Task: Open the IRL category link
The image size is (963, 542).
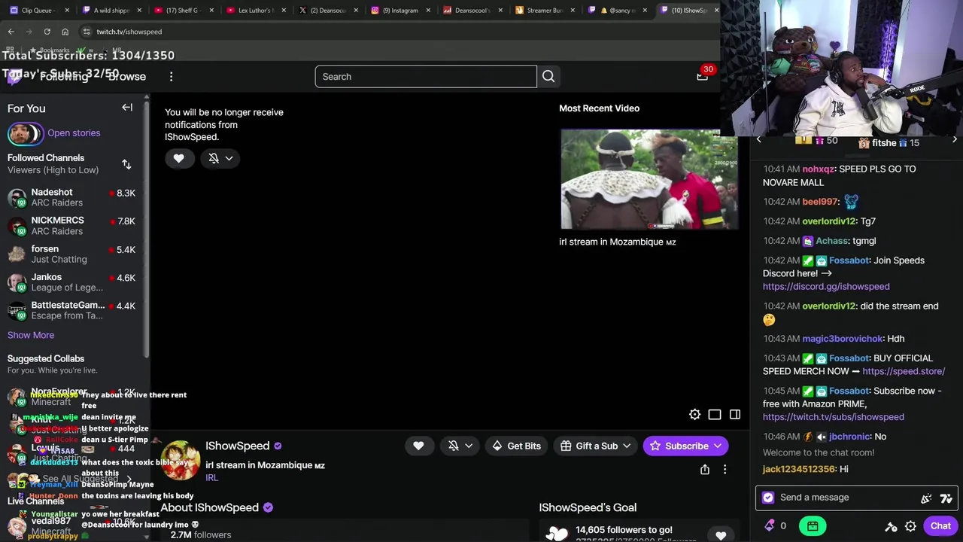Action: click(211, 478)
